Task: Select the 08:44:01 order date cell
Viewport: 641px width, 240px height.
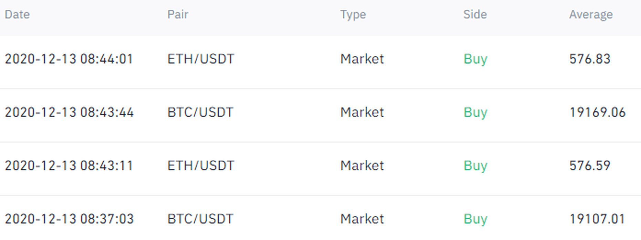Action: [69, 59]
